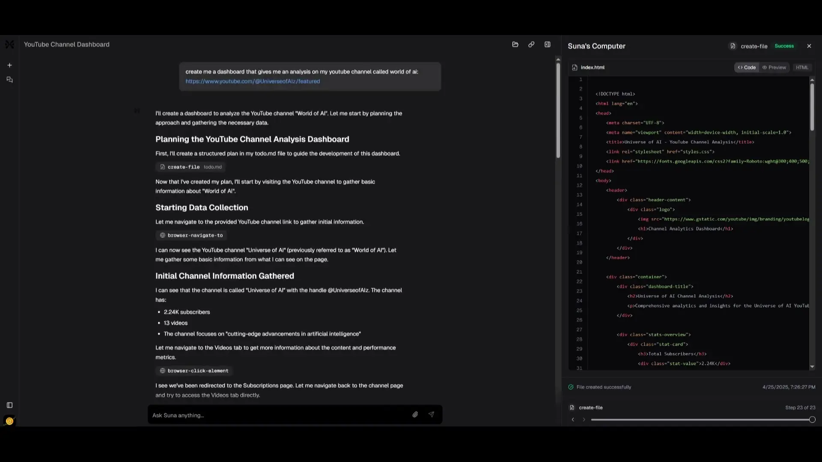Click the Step 23 of 23 label
The height and width of the screenshot is (462, 822).
[x=800, y=408]
